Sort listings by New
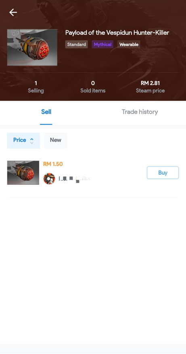This screenshot has width=186, height=354. pyautogui.click(x=55, y=141)
